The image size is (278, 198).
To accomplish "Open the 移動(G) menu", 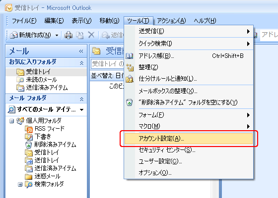I will [x=109, y=21].
